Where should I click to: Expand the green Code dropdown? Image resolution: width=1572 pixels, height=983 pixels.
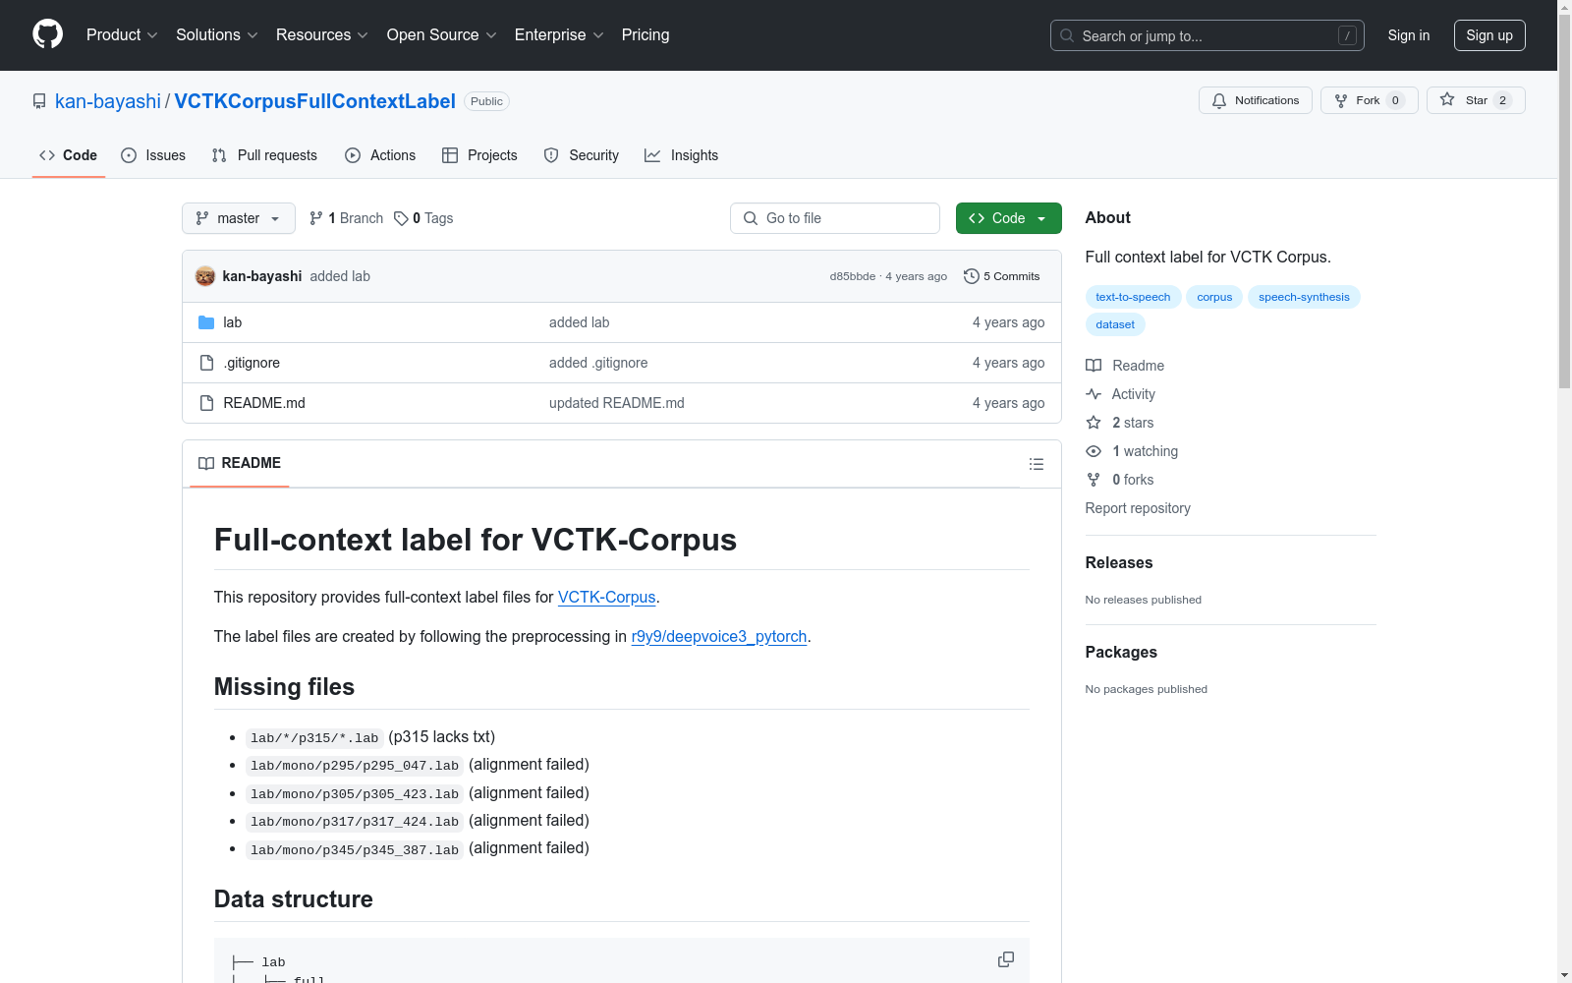coord(1008,218)
